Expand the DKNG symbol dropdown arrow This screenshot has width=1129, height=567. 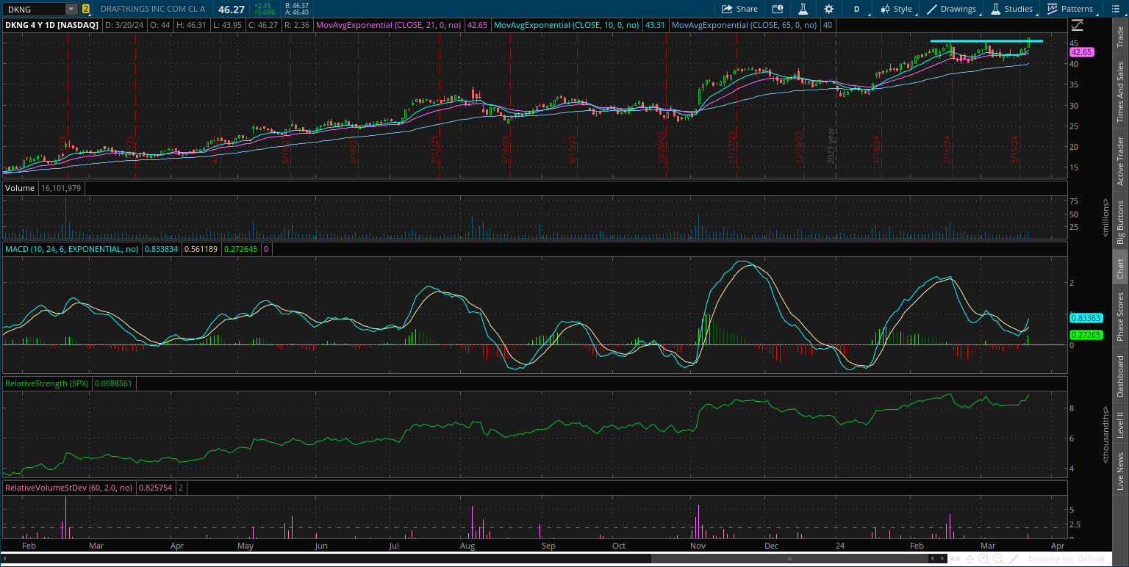tap(71, 9)
